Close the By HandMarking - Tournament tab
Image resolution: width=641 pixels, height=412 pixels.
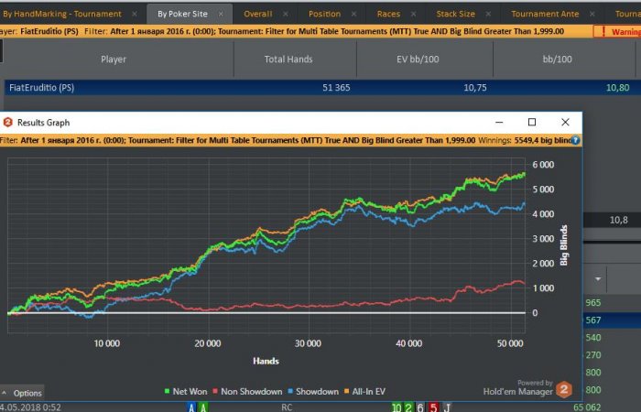click(135, 14)
